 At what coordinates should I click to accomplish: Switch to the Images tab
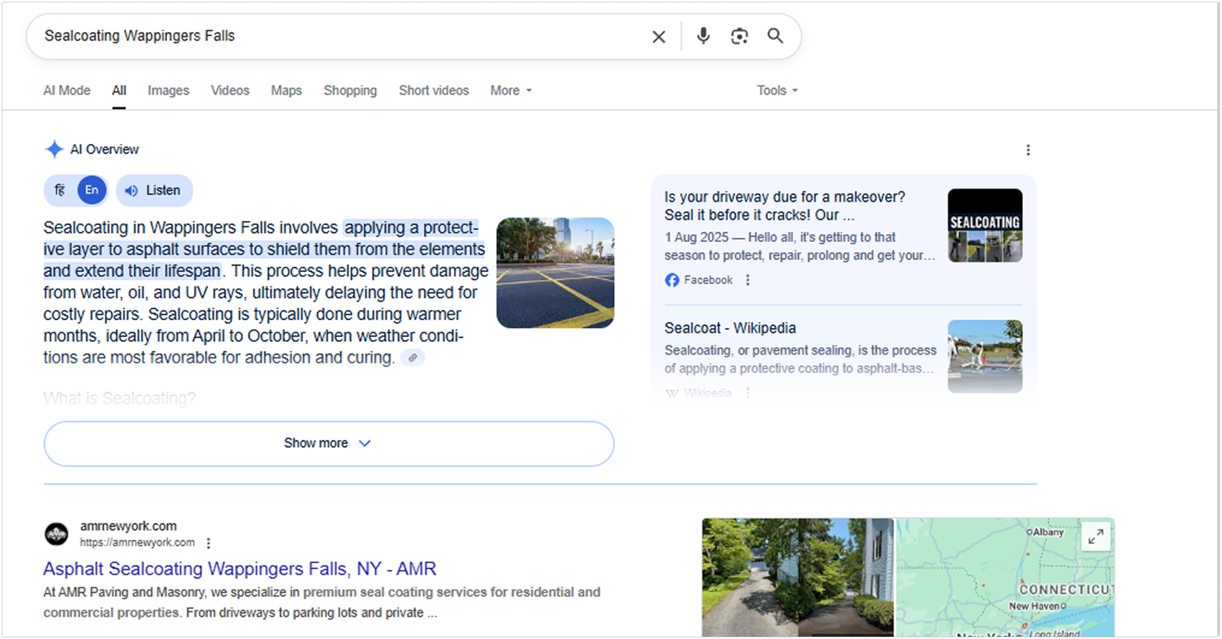[x=168, y=90]
